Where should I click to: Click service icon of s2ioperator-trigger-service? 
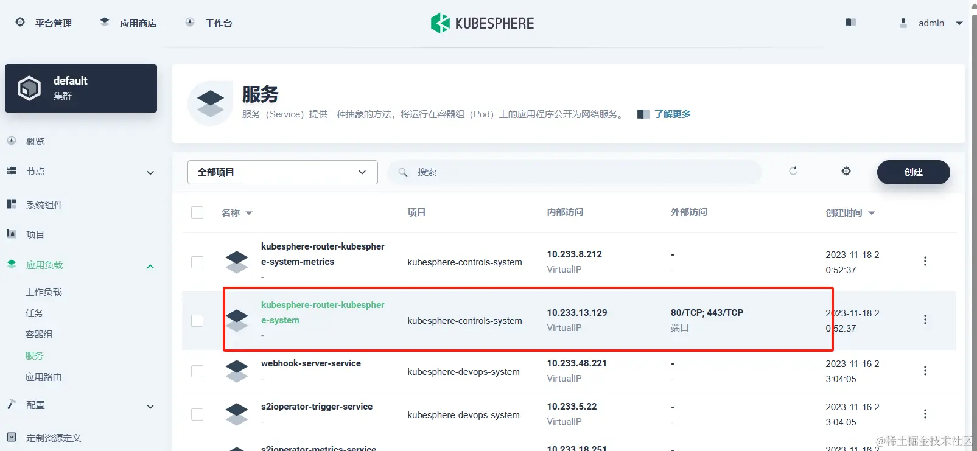click(237, 414)
